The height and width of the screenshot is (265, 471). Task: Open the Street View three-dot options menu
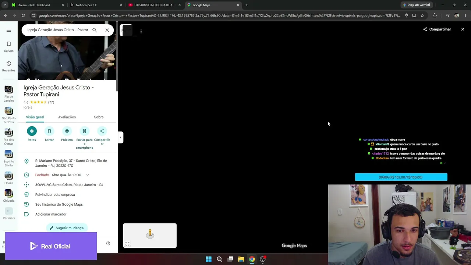coord(141,31)
